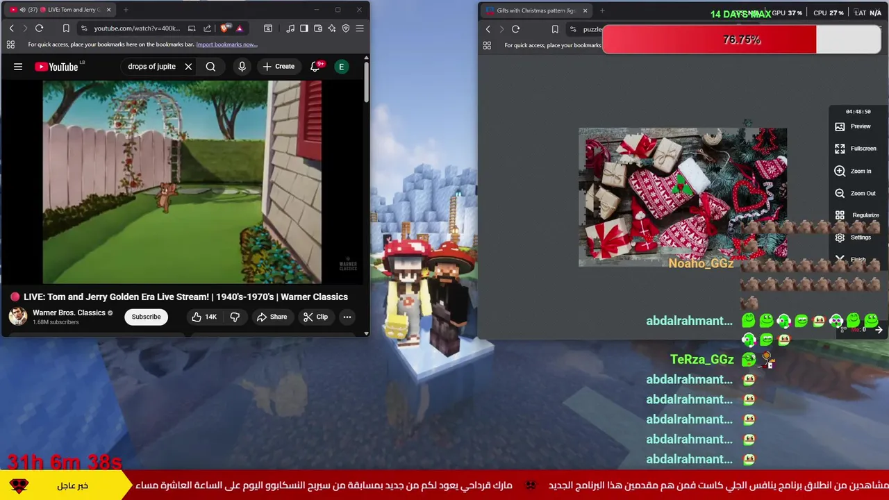The height and width of the screenshot is (500, 889).
Task: Open the music note playlist icon
Action: click(x=290, y=28)
